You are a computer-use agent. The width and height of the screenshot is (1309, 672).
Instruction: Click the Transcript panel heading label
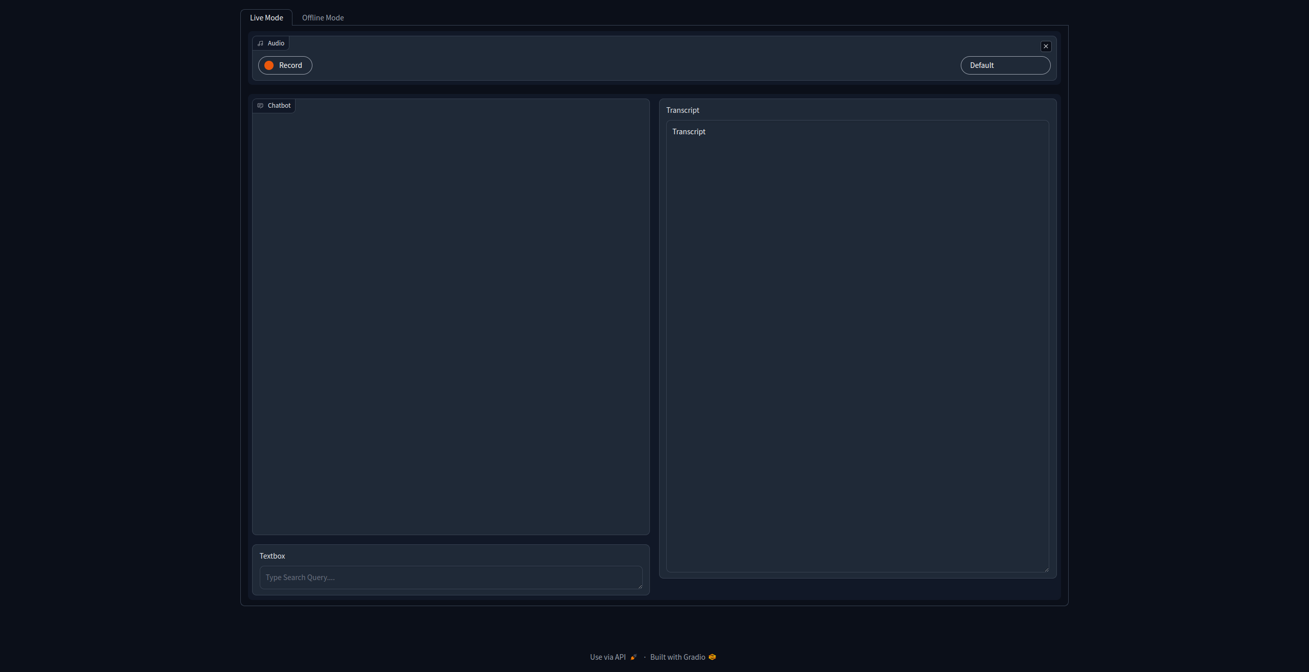pyautogui.click(x=682, y=110)
